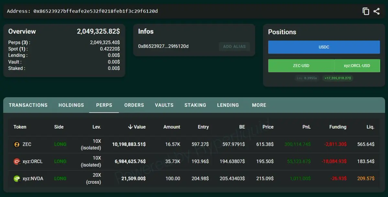Copy the wallet address with copy icon
This screenshot has width=388, height=197.
coord(366,11)
